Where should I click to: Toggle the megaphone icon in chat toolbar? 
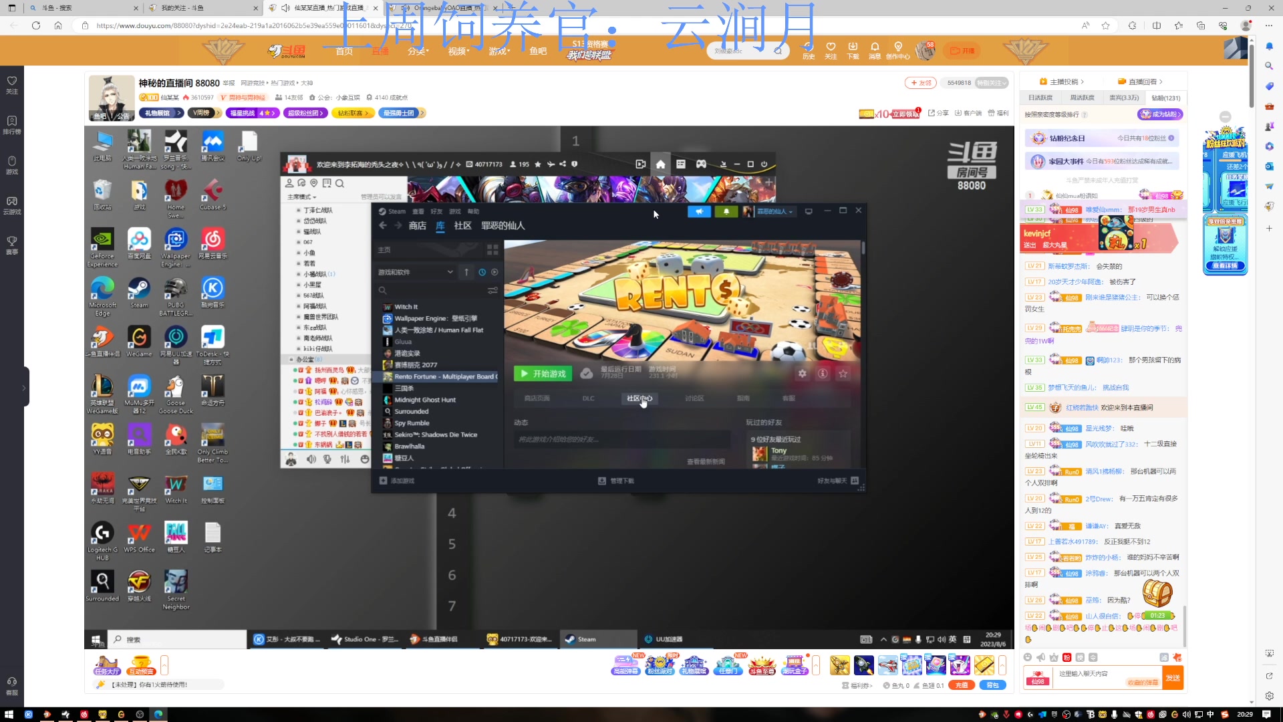1040,657
